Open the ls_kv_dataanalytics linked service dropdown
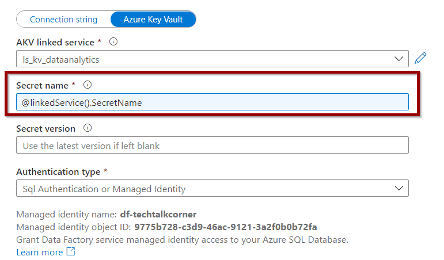 [x=212, y=59]
